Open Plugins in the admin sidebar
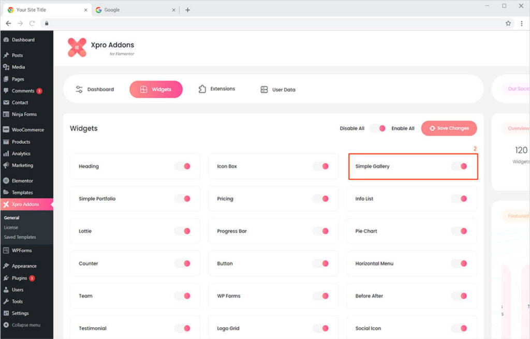Viewport: 530px width, 339px height. 19,278
